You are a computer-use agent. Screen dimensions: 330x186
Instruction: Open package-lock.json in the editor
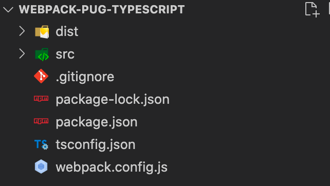click(113, 100)
